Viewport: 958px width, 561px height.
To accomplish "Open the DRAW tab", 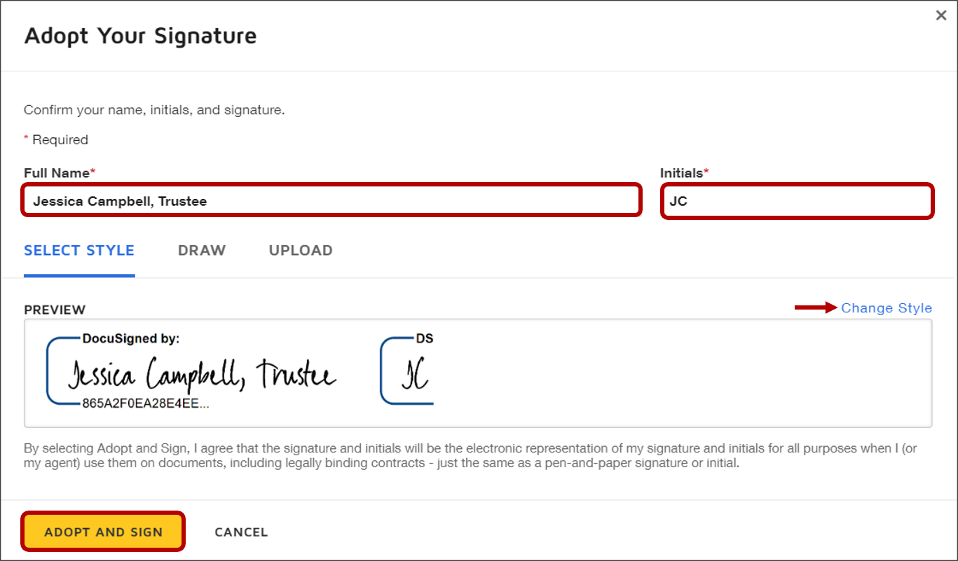I will click(202, 251).
